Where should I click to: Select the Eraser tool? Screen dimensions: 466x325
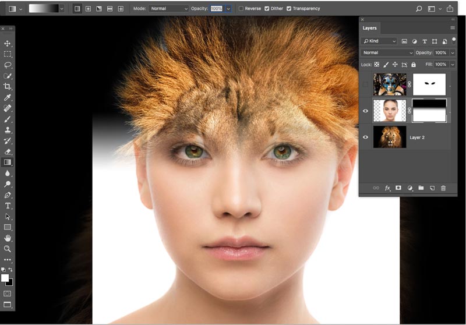[8, 151]
